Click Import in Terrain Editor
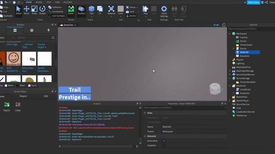 (7, 107)
